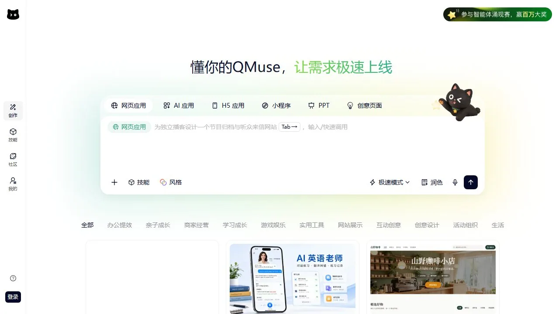559x314 pixels.
Task: Click the green 网页应用 tag in prompt box
Action: click(x=129, y=127)
